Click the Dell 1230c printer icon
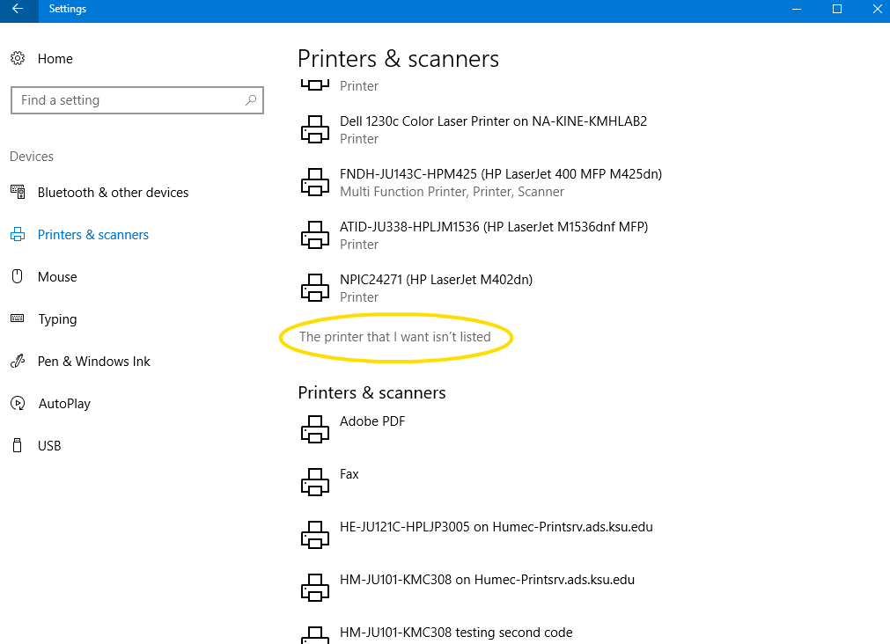This screenshot has height=644, width=890. point(315,129)
